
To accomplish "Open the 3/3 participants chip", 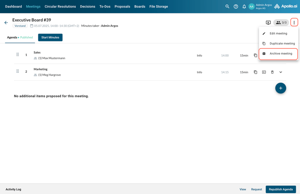I will click(281, 23).
